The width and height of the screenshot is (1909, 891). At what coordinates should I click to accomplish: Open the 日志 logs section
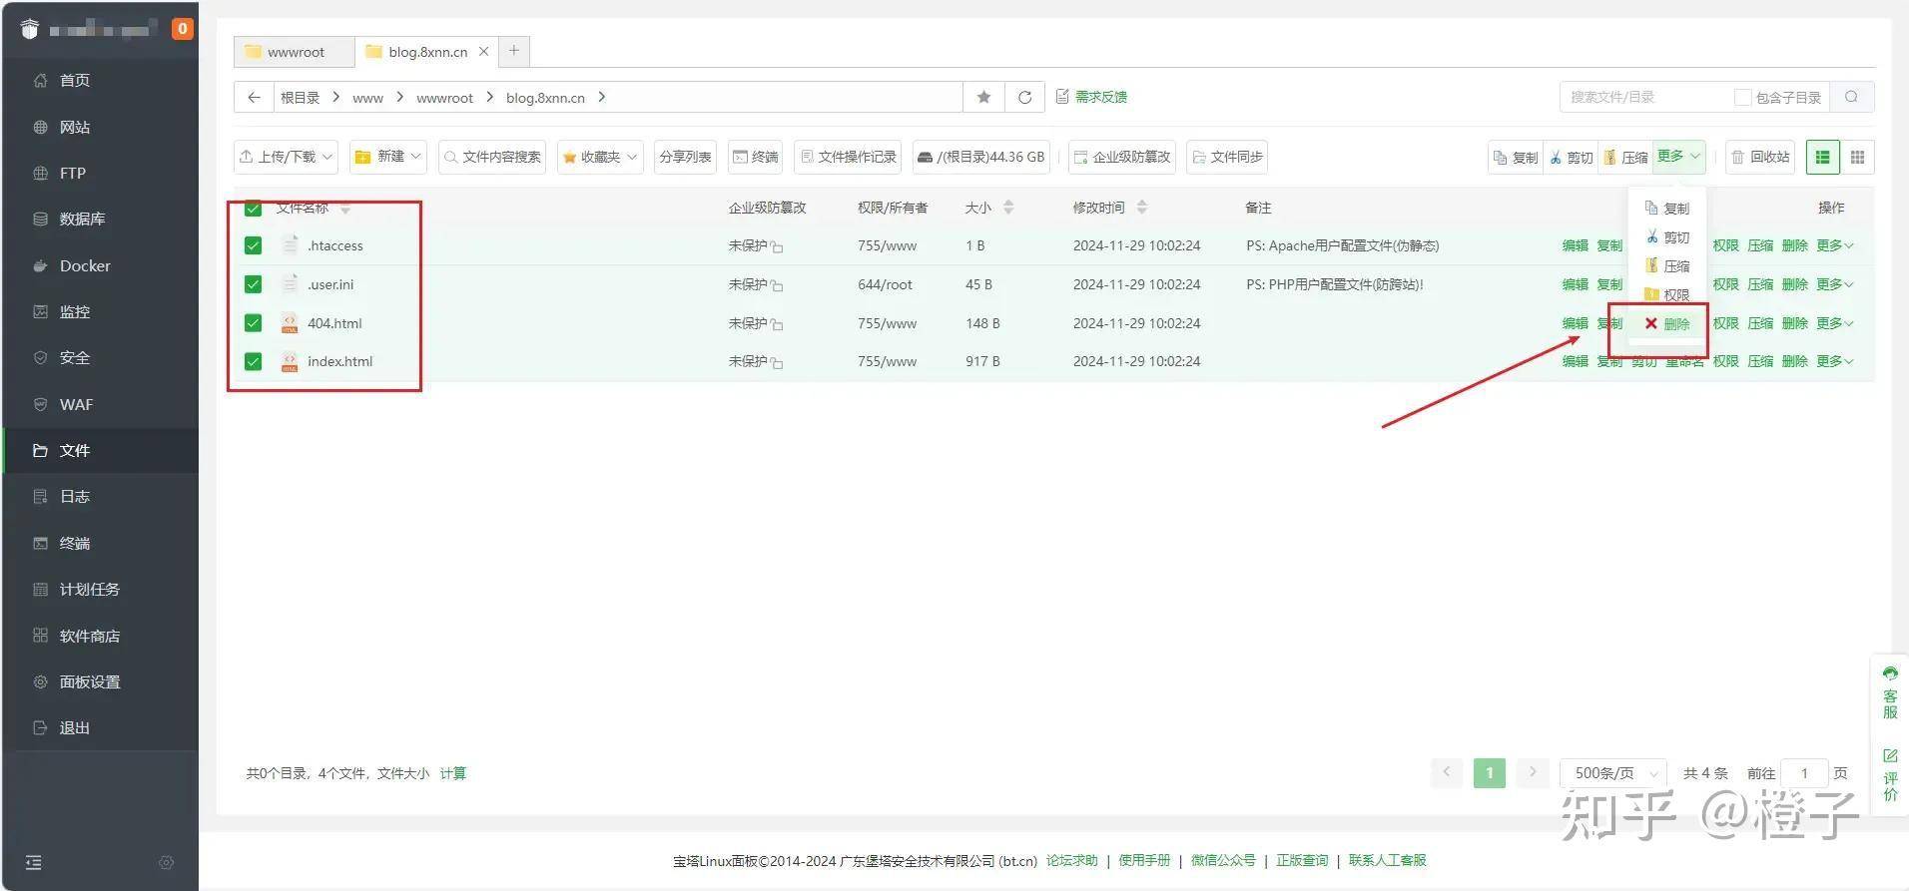(x=75, y=496)
